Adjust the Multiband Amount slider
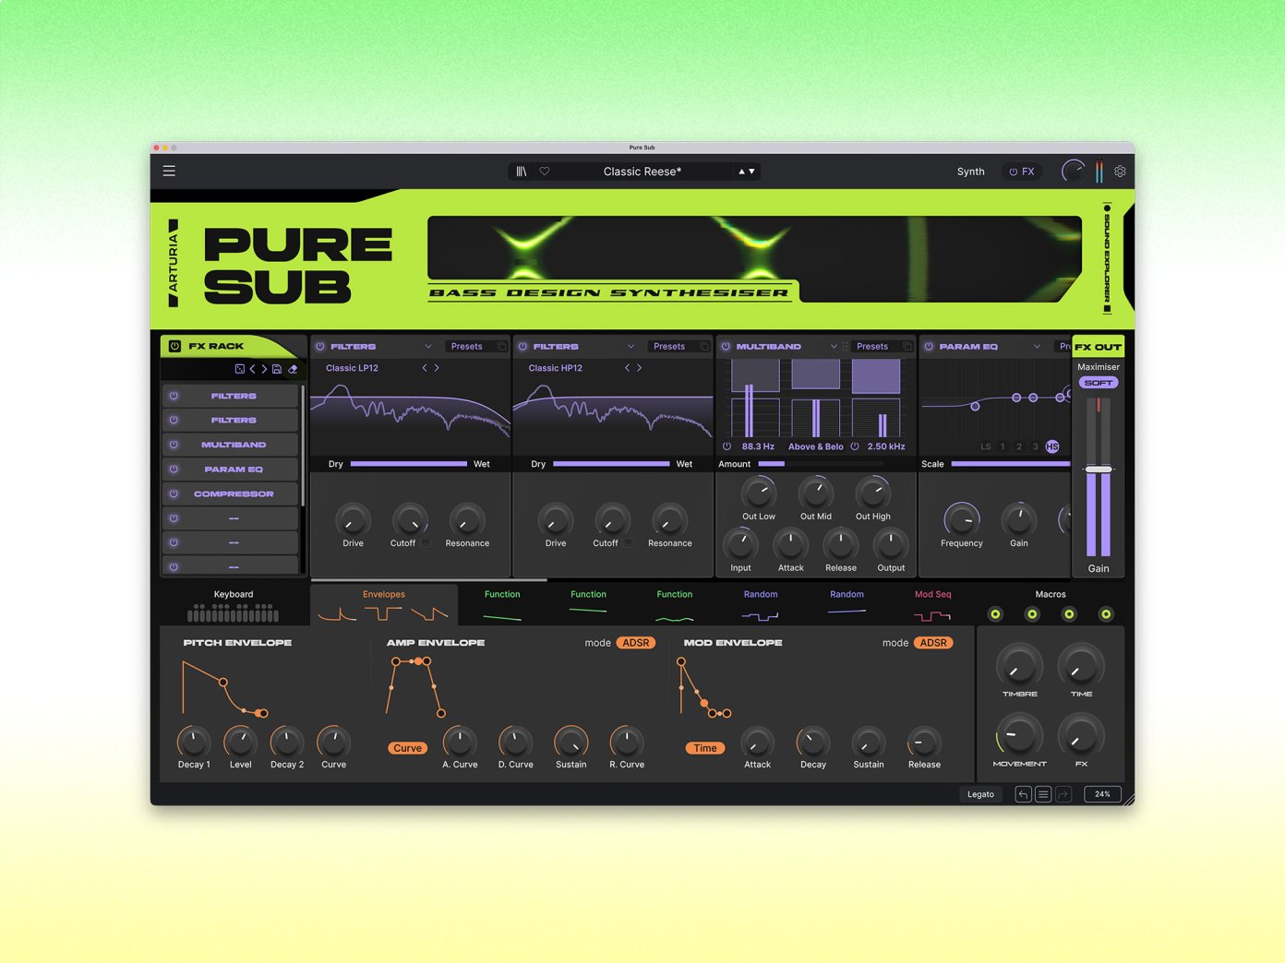Image resolution: width=1285 pixels, height=963 pixels. (x=821, y=464)
